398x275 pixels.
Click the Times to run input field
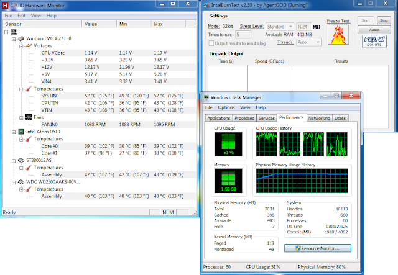click(x=243, y=35)
